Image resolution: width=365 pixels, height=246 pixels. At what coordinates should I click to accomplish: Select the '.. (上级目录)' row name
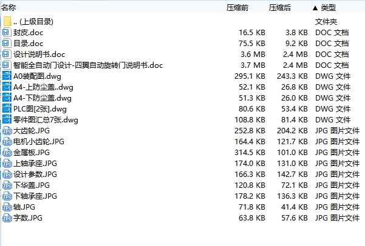(33, 22)
